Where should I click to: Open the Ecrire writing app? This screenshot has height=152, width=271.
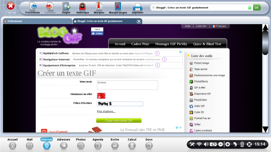(x=115, y=144)
